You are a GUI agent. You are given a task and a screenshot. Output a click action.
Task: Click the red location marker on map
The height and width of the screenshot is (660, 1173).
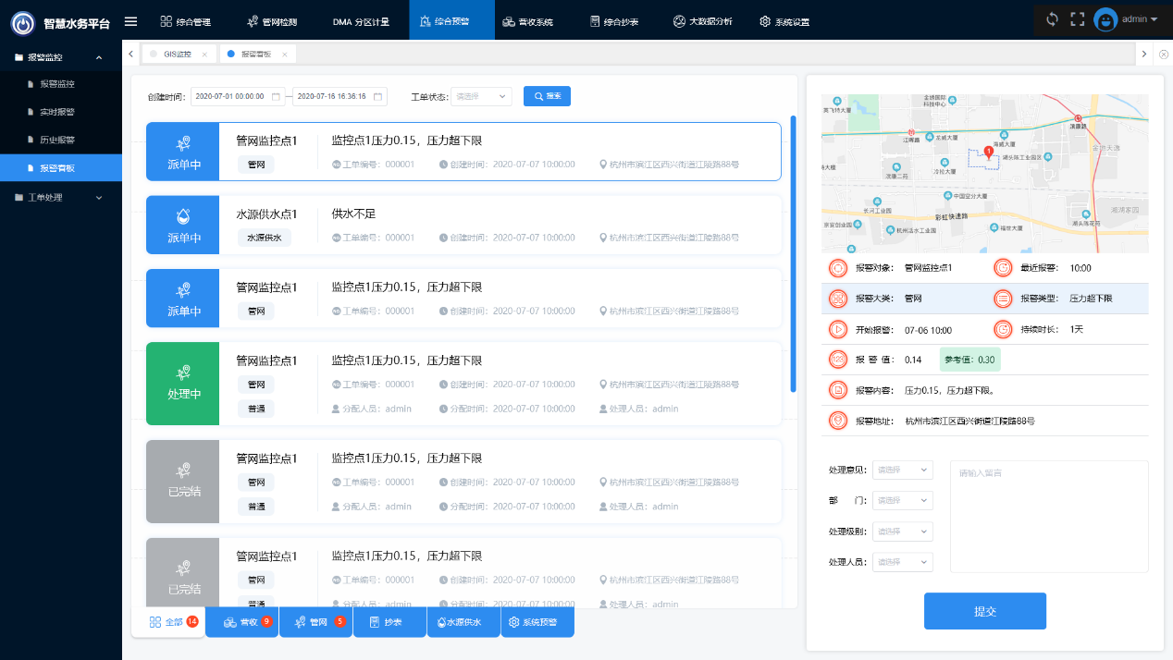(x=988, y=152)
